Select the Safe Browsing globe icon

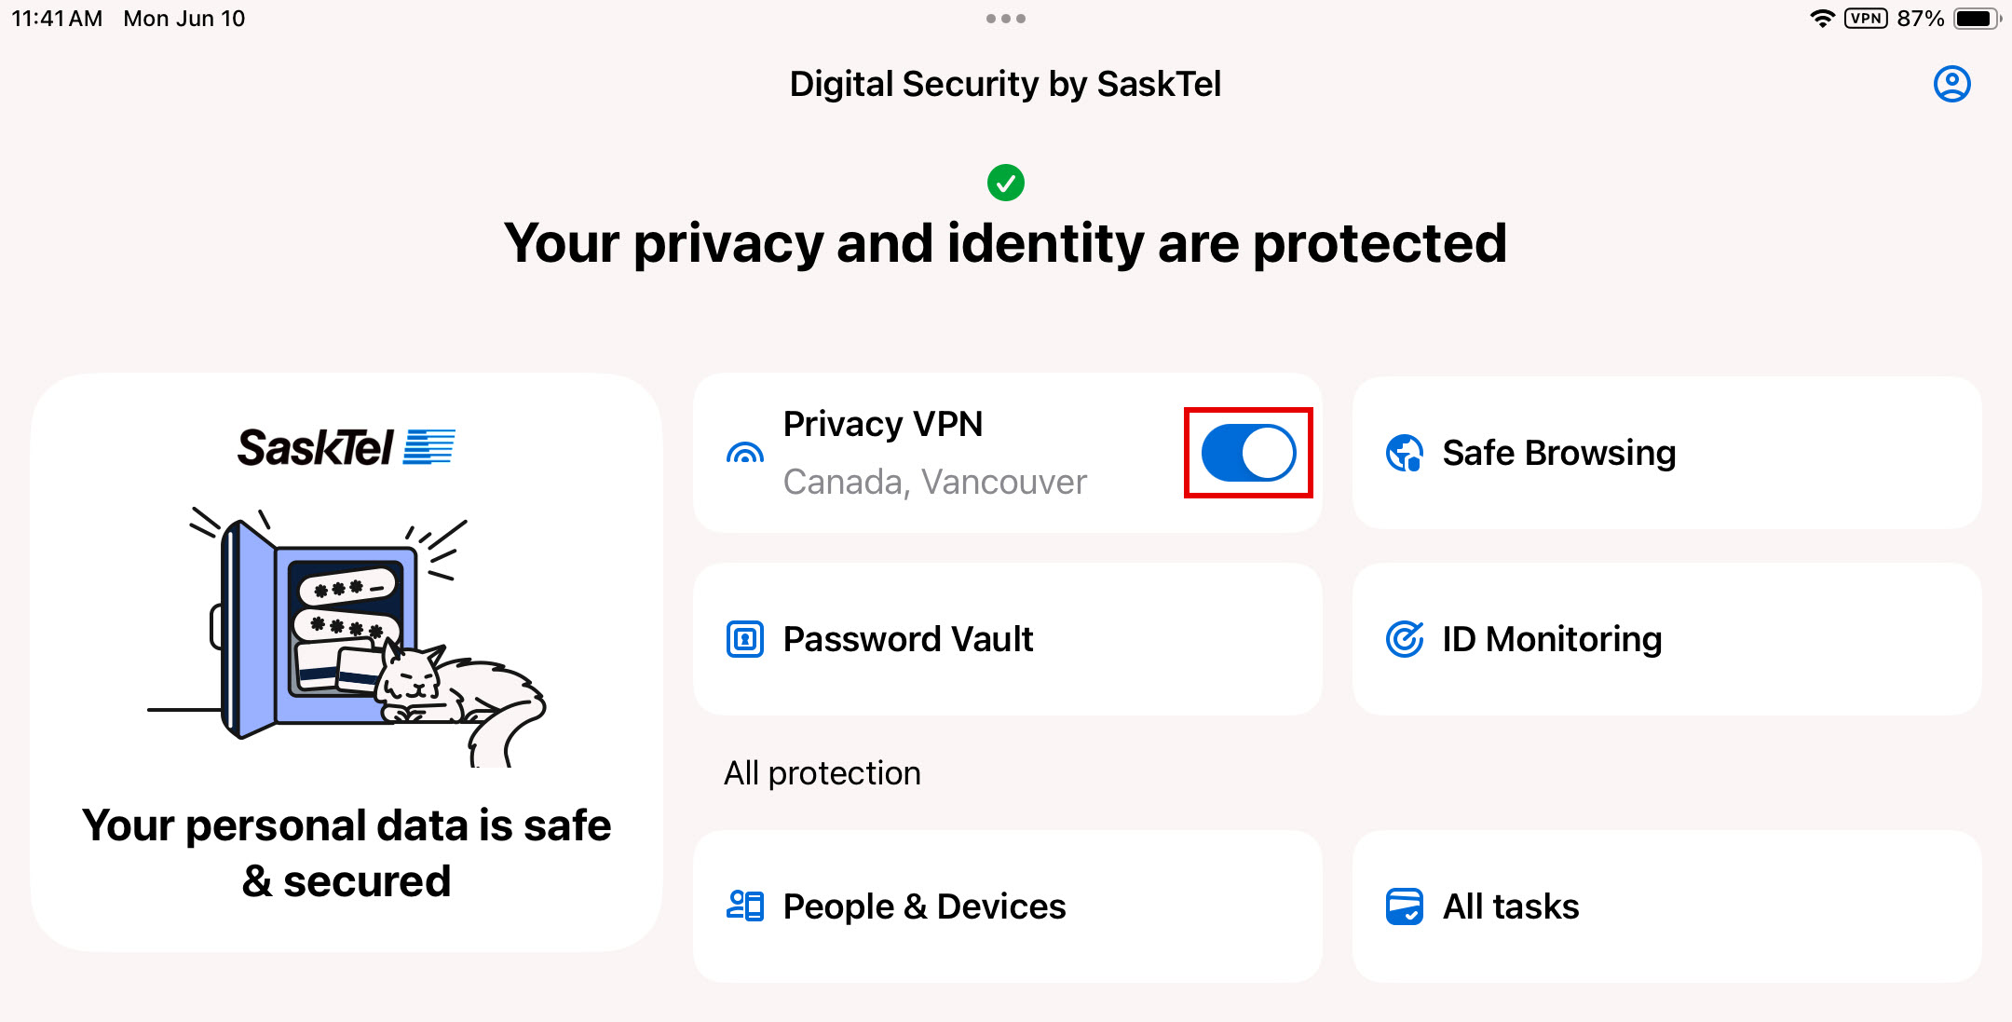[x=1404, y=453]
